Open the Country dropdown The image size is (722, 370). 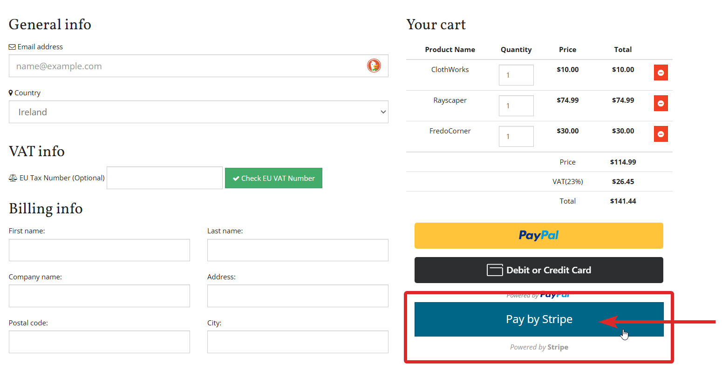click(x=198, y=112)
